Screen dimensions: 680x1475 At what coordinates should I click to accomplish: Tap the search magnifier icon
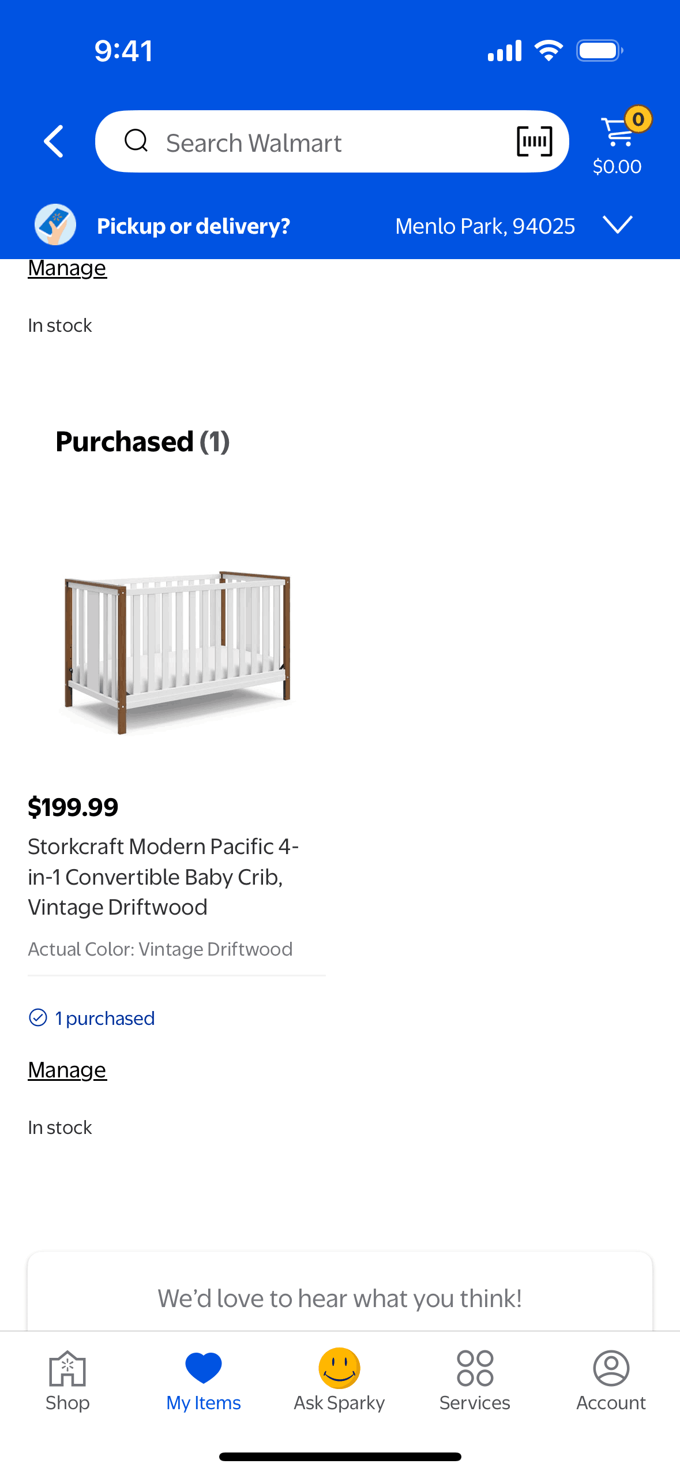click(x=136, y=141)
